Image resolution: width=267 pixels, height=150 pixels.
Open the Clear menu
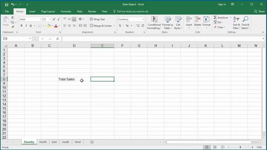pyautogui.click(x=219, y=27)
